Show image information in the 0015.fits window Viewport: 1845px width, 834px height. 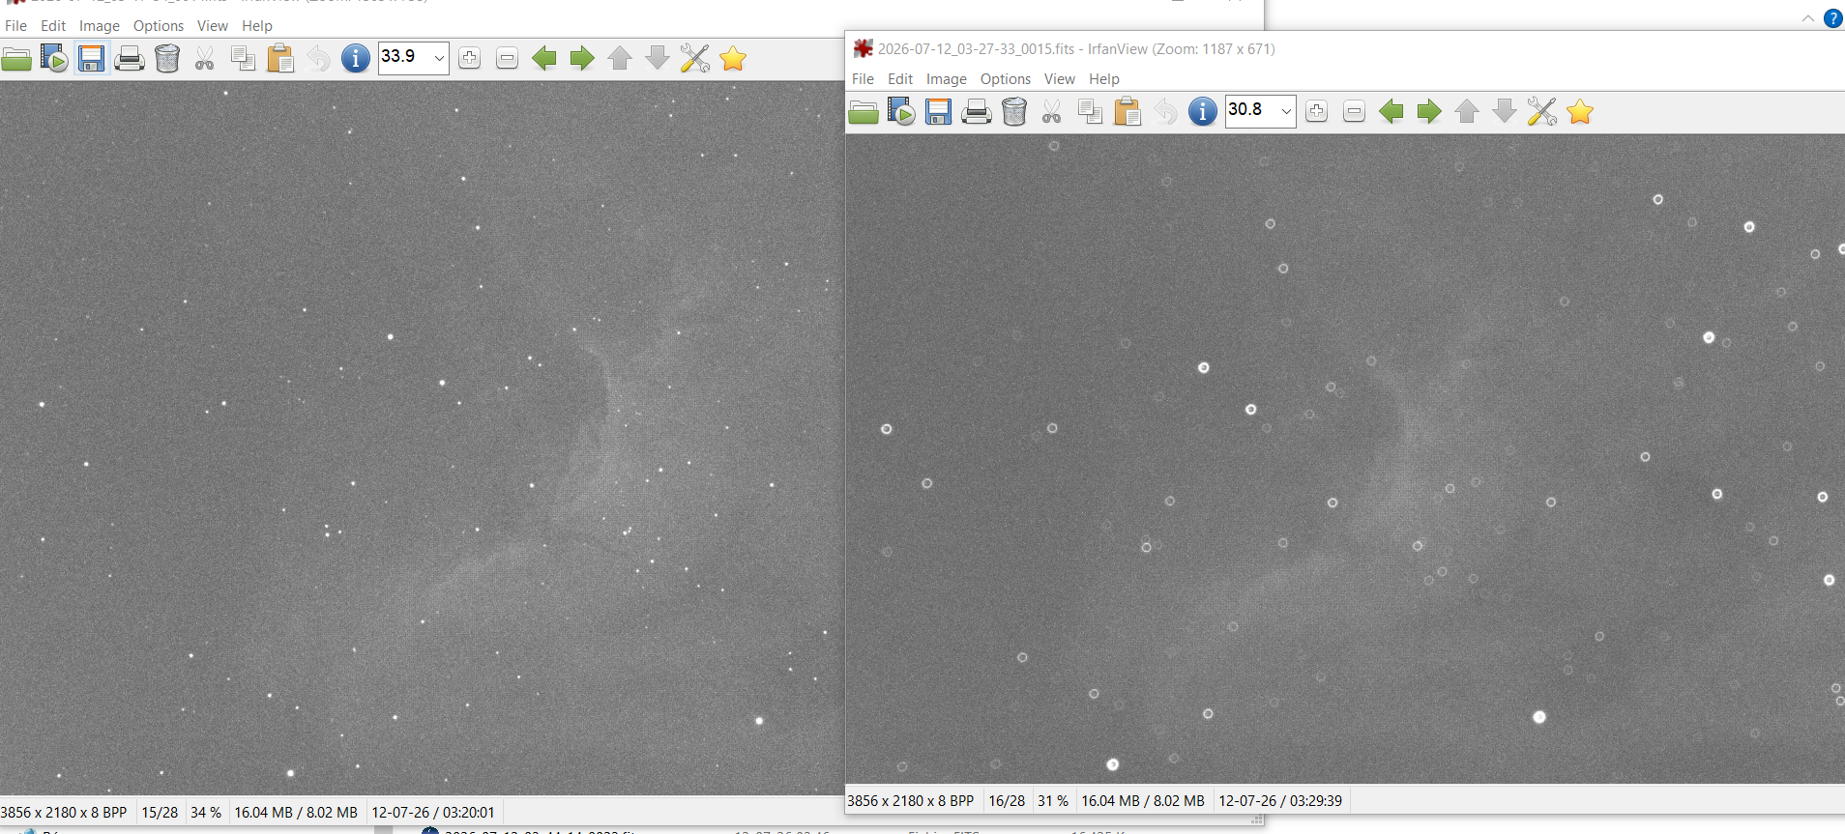coord(1203,112)
